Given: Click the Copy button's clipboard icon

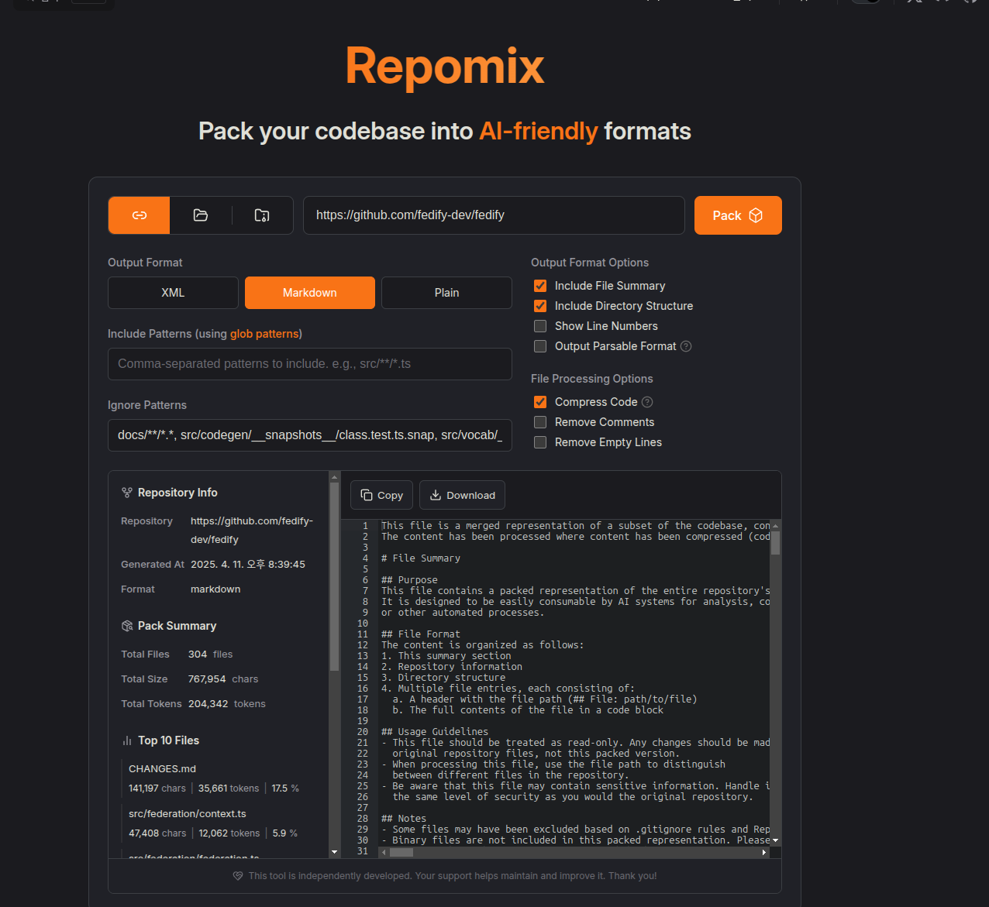Looking at the screenshot, I should (x=367, y=495).
